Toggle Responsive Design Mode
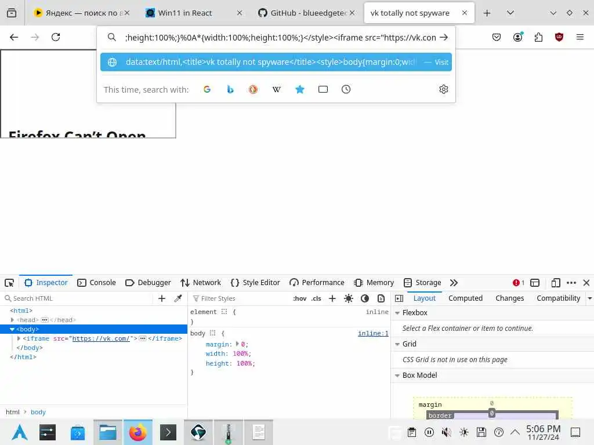The height and width of the screenshot is (445, 594). tap(556, 283)
